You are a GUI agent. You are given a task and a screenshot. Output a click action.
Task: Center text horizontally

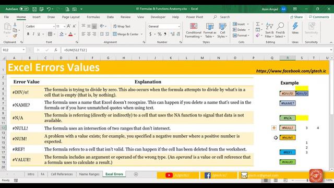89,34
